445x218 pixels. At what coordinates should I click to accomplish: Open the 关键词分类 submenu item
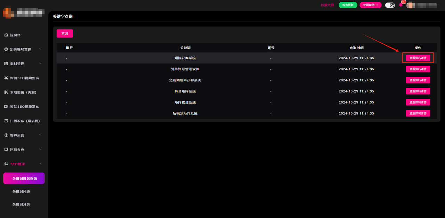click(21, 204)
